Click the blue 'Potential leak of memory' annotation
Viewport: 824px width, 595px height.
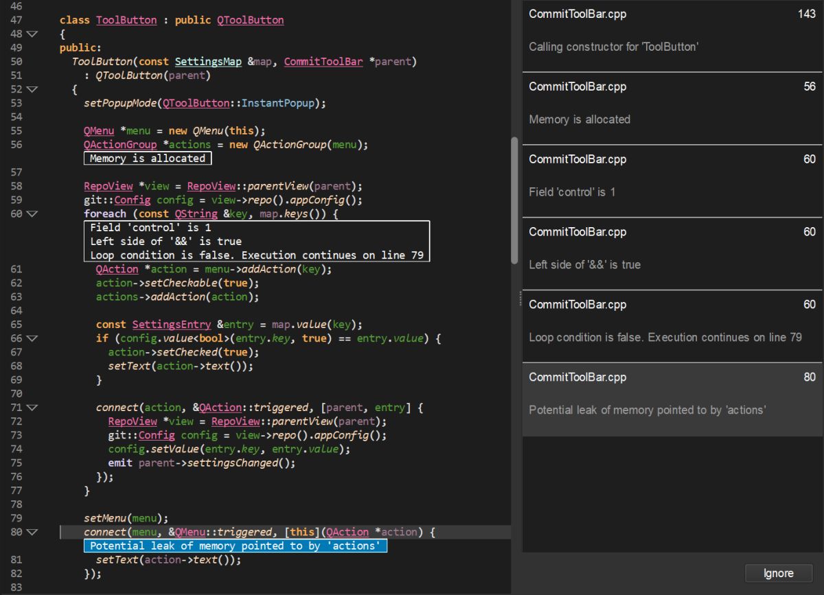tap(235, 546)
